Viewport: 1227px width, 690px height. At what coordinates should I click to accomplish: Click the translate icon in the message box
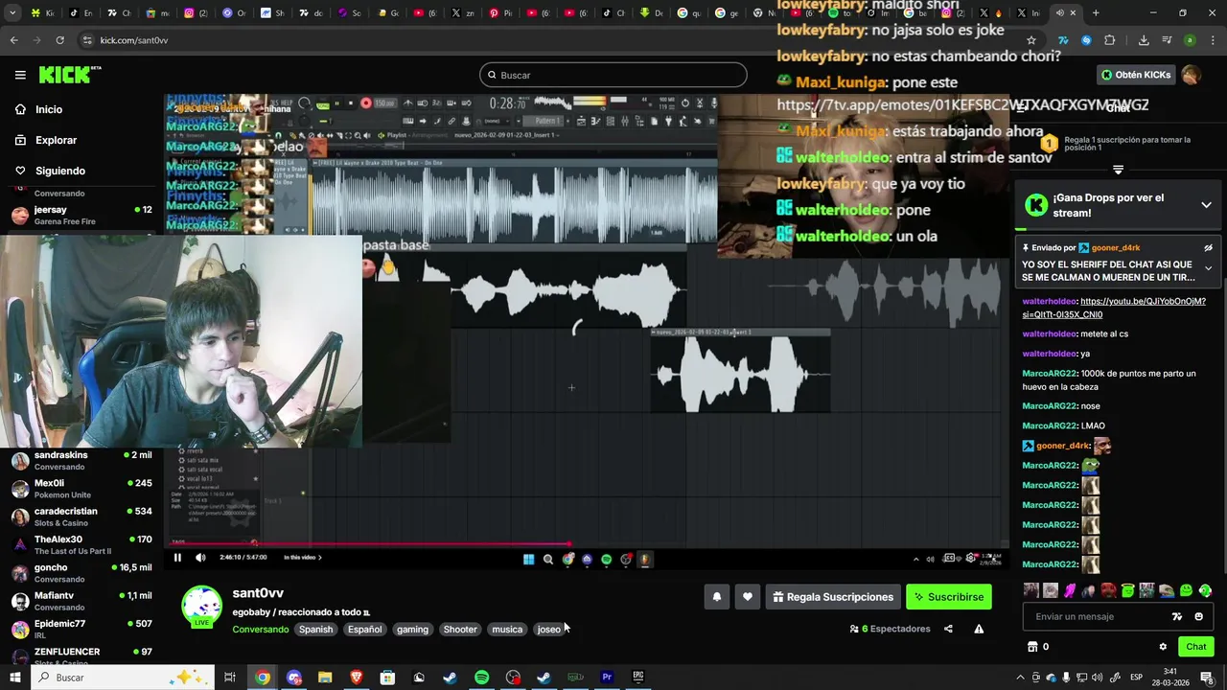coord(1177,617)
